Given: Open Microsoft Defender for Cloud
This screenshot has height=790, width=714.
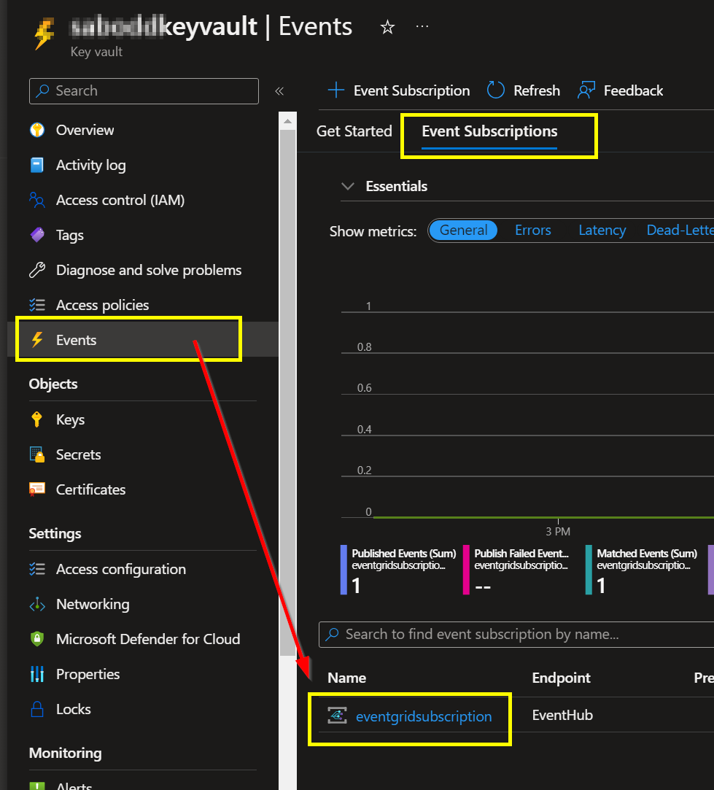Looking at the screenshot, I should 148,638.
